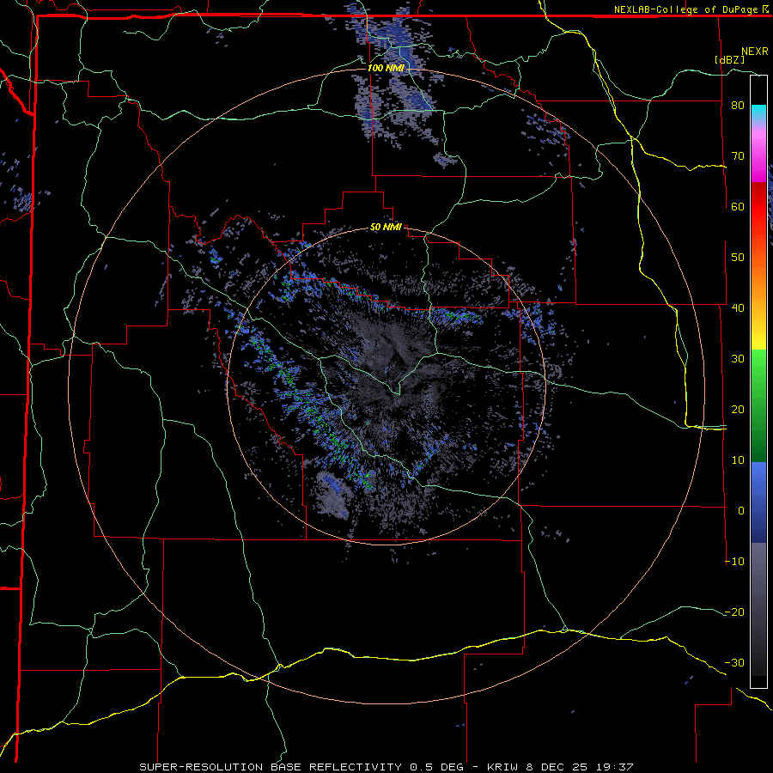Click the 30 value on the dBZ scale

point(738,359)
